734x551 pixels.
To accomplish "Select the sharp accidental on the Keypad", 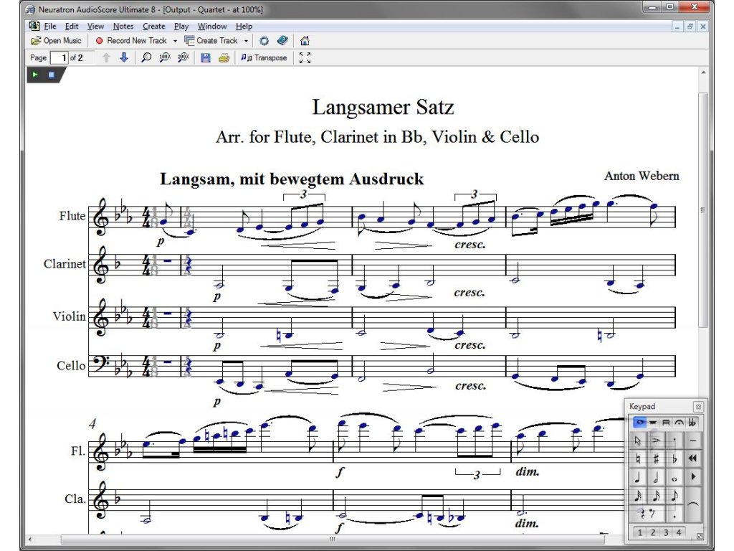I will (x=656, y=458).
